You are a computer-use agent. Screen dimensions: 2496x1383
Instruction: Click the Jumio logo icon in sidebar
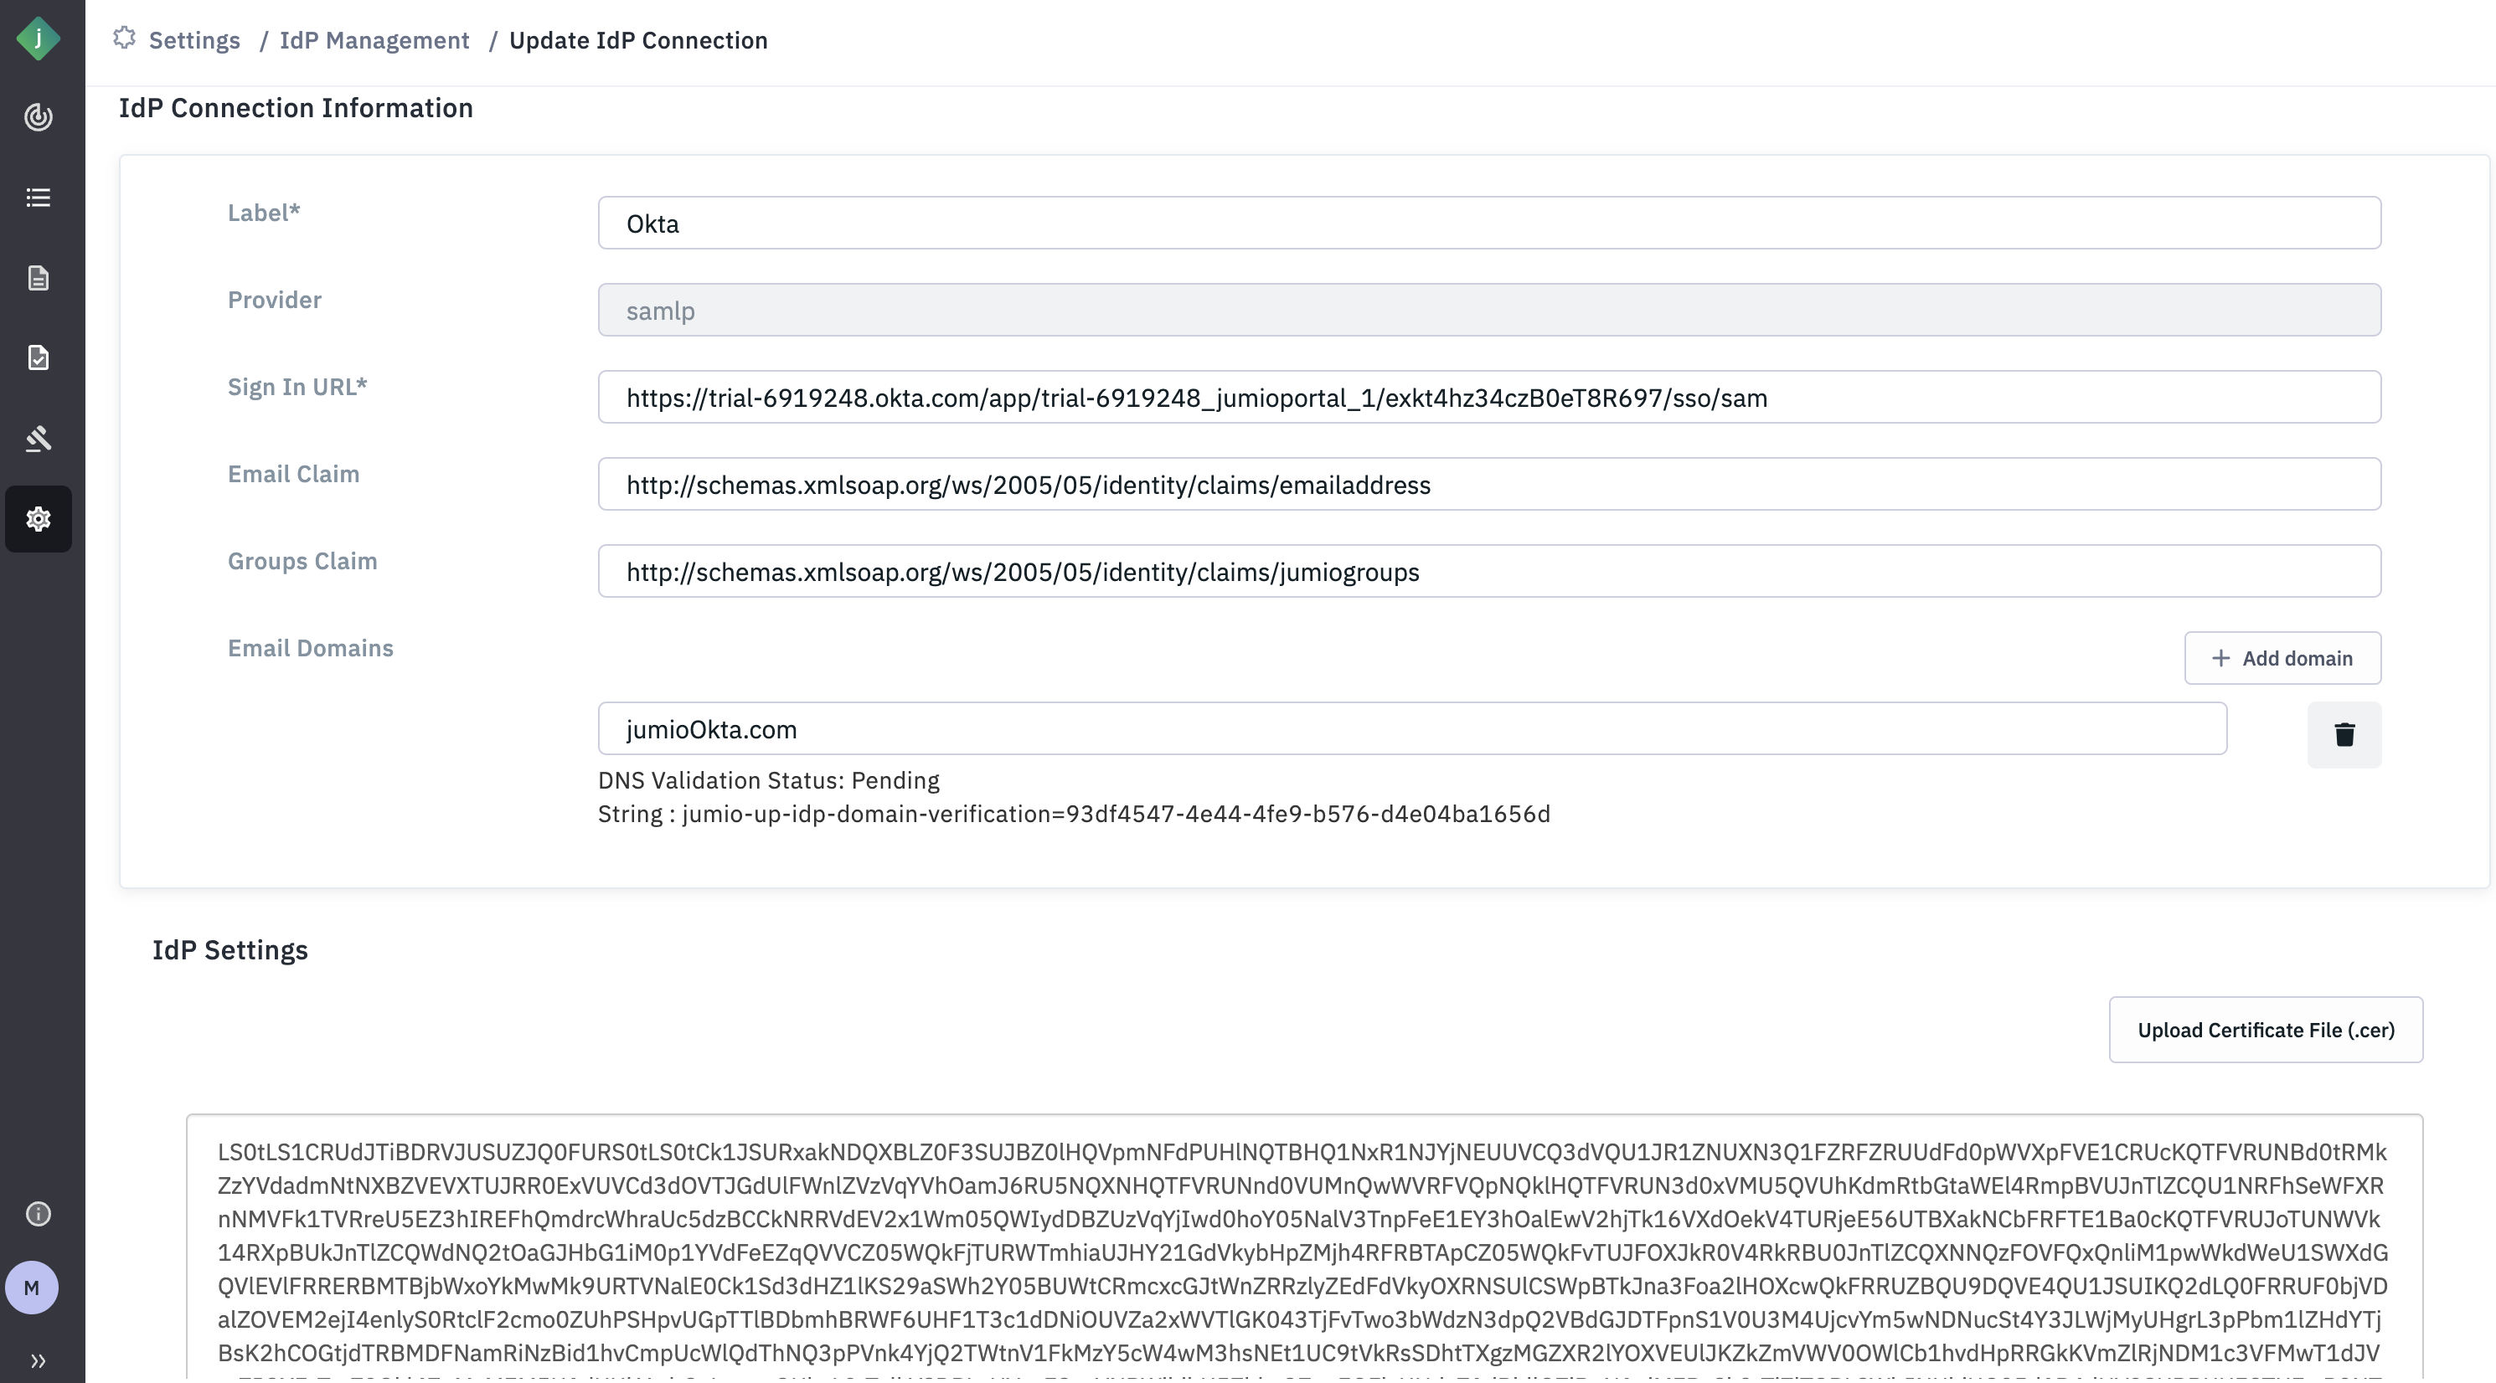tap(39, 39)
